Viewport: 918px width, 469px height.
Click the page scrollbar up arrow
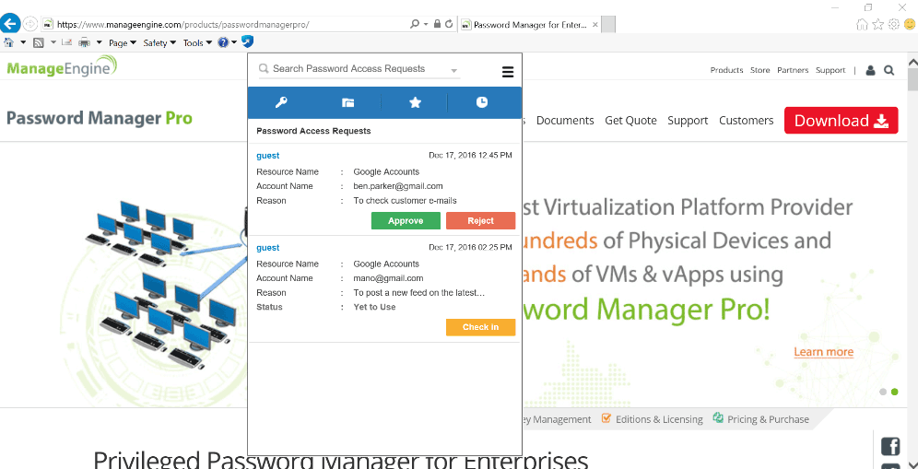912,61
